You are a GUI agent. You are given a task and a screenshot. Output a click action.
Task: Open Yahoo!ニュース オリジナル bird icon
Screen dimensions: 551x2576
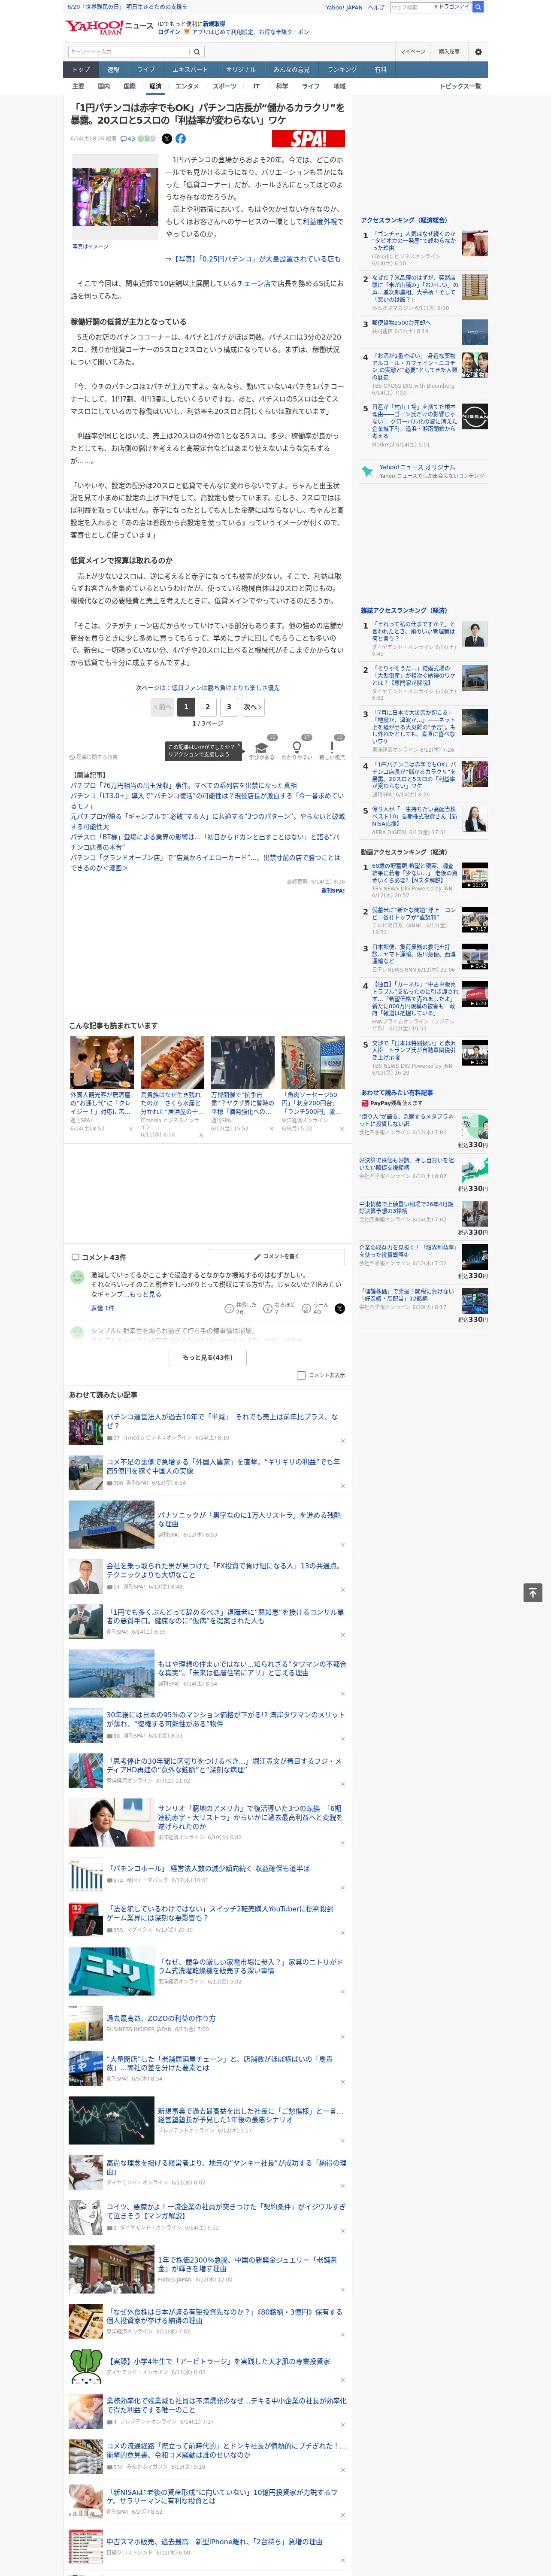click(x=367, y=472)
